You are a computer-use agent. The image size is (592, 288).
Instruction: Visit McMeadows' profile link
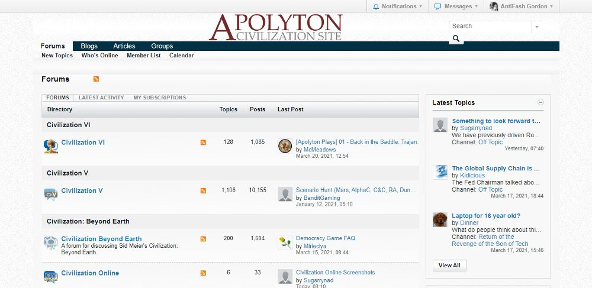[320, 149]
